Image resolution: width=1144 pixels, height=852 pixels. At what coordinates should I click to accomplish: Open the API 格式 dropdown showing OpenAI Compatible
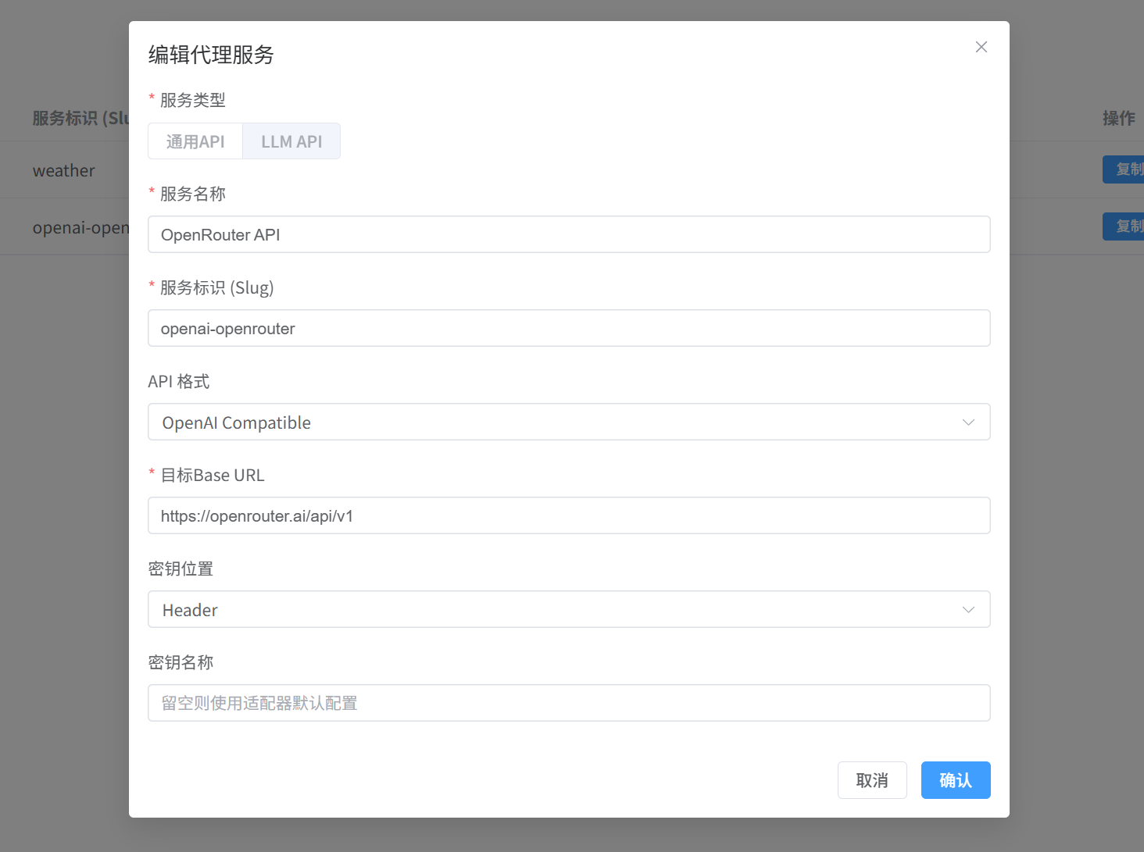tap(555, 422)
